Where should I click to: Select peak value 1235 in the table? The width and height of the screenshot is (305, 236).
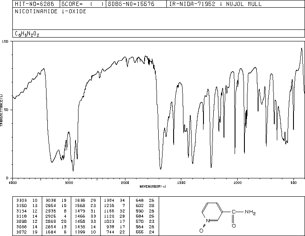click(109, 205)
